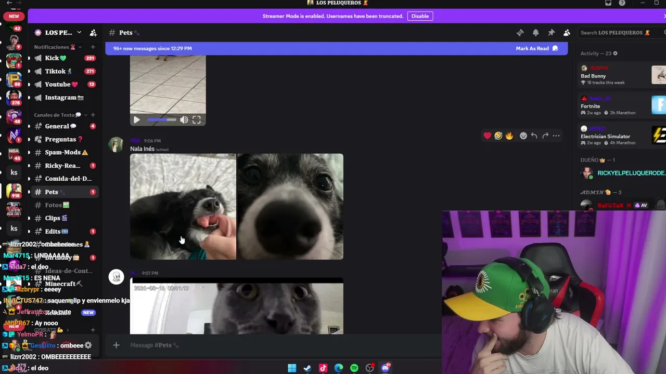Viewport: 666px width, 374px height.
Task: Open the dog licking hand photo
Action: 183,206
